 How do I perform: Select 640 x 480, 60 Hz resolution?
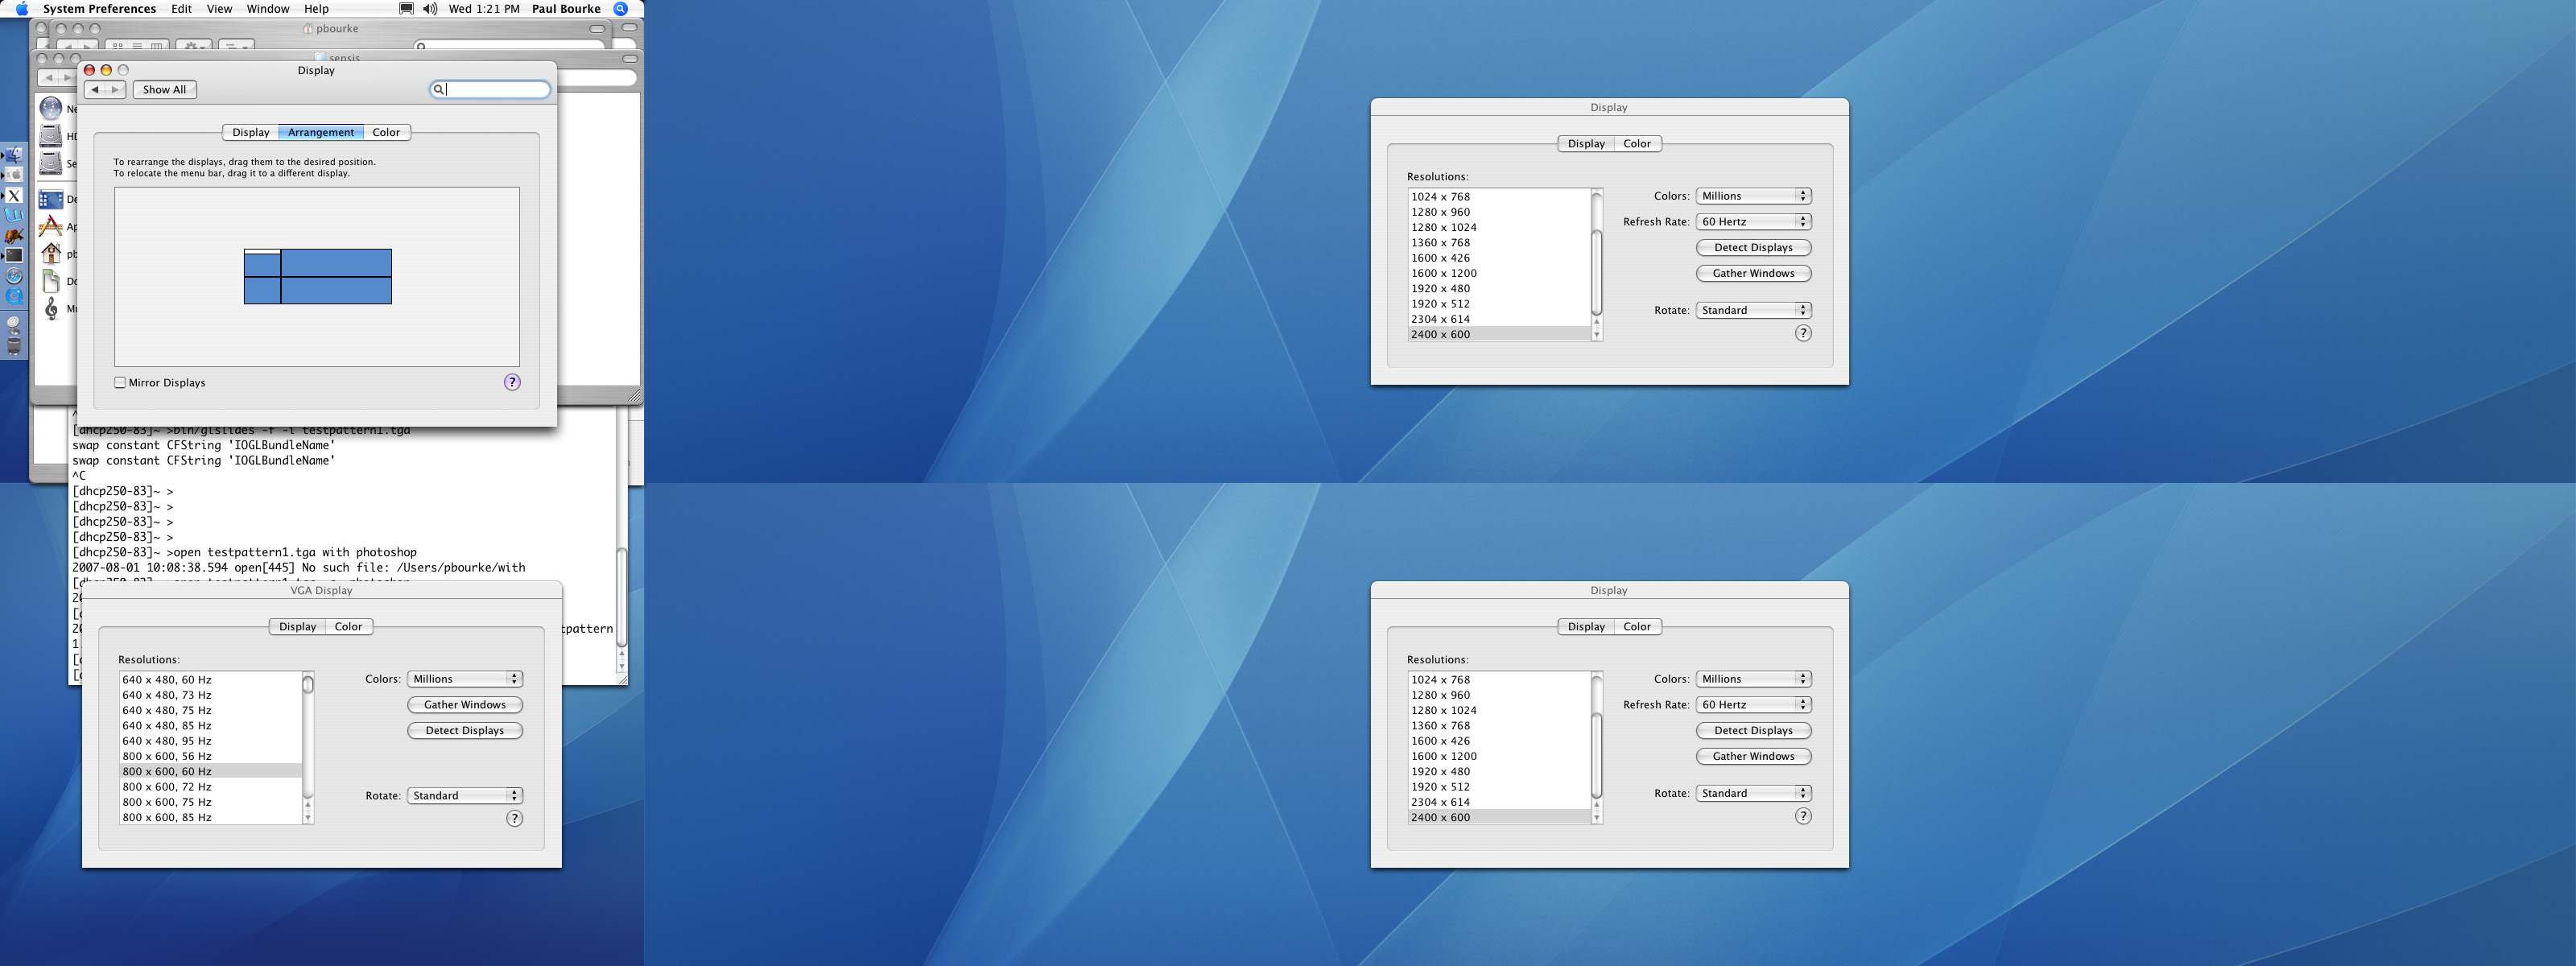tap(210, 680)
